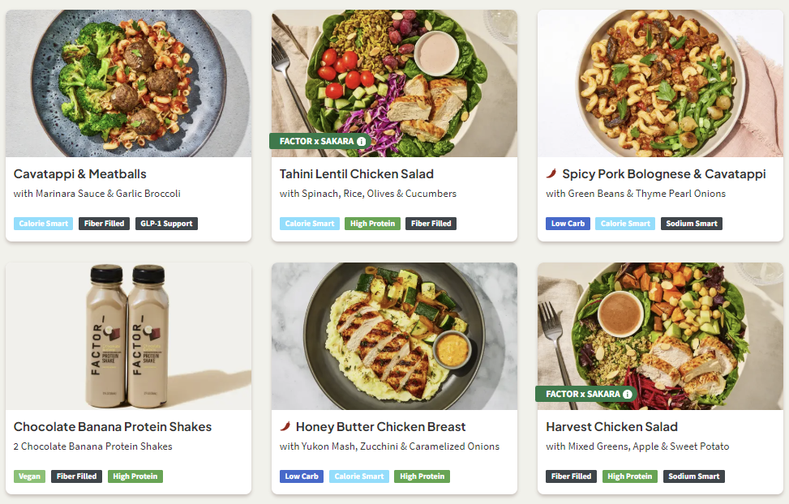Image resolution: width=789 pixels, height=504 pixels.
Task: Click the FACTOR x SAKARA badge on Tahini Salad
Action: [316, 141]
